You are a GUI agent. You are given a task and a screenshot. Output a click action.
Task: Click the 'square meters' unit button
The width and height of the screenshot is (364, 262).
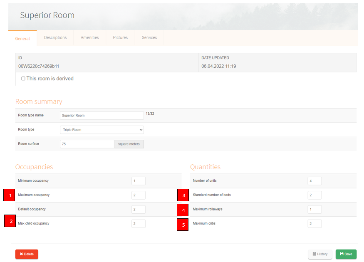tap(129, 143)
